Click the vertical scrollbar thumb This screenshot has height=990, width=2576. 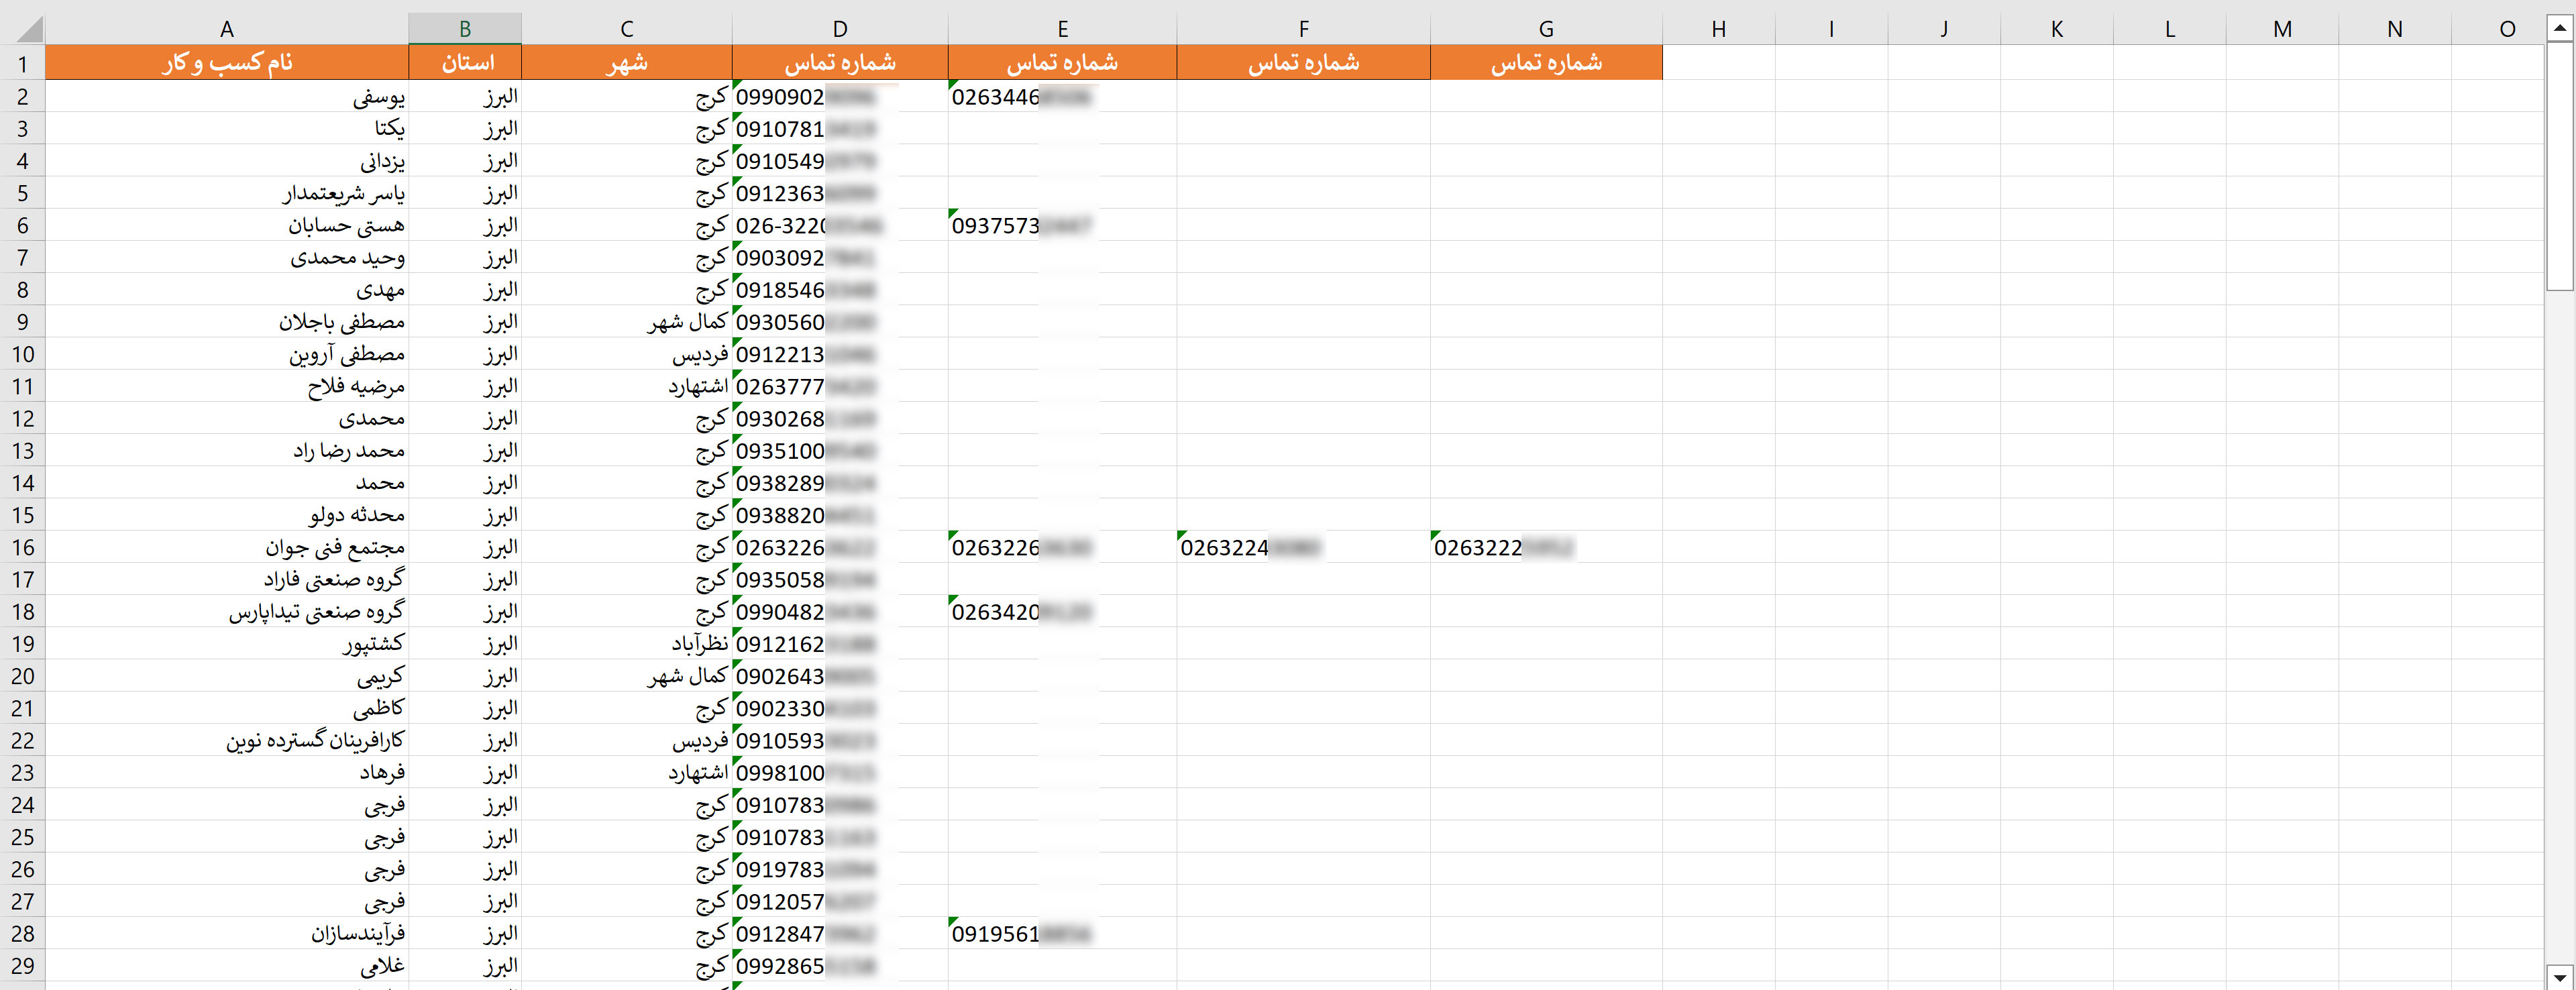(x=2559, y=166)
